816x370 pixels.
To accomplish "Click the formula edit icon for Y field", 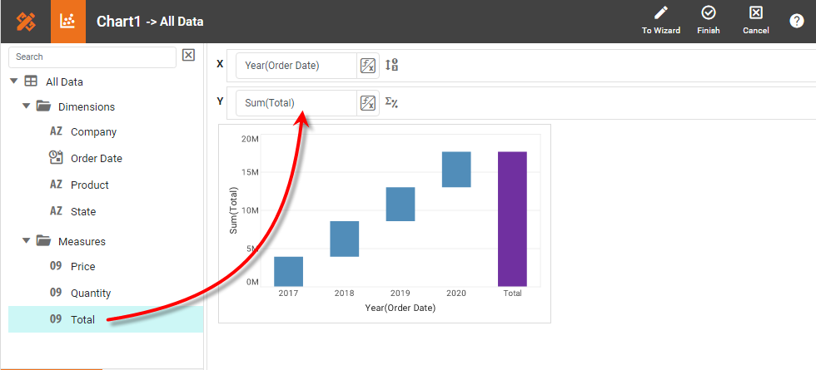I will pos(367,103).
